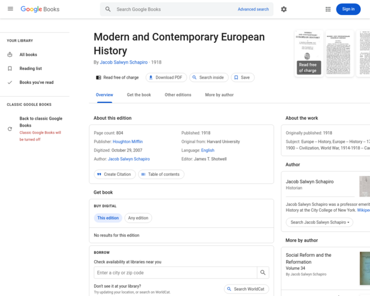This screenshot has width=370, height=296.
Task: Open author link Jacob Salwyn Schapiro under the title
Action: point(124,62)
